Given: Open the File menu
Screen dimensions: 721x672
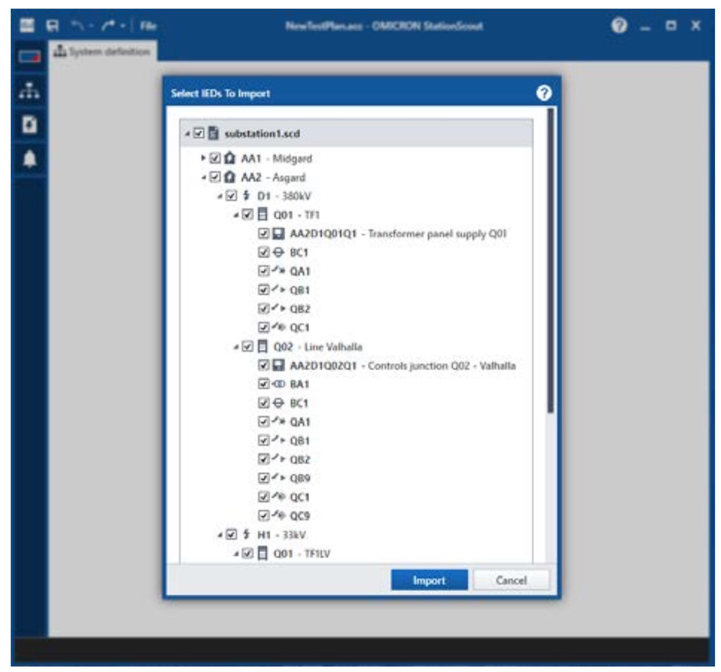Looking at the screenshot, I should click(148, 26).
